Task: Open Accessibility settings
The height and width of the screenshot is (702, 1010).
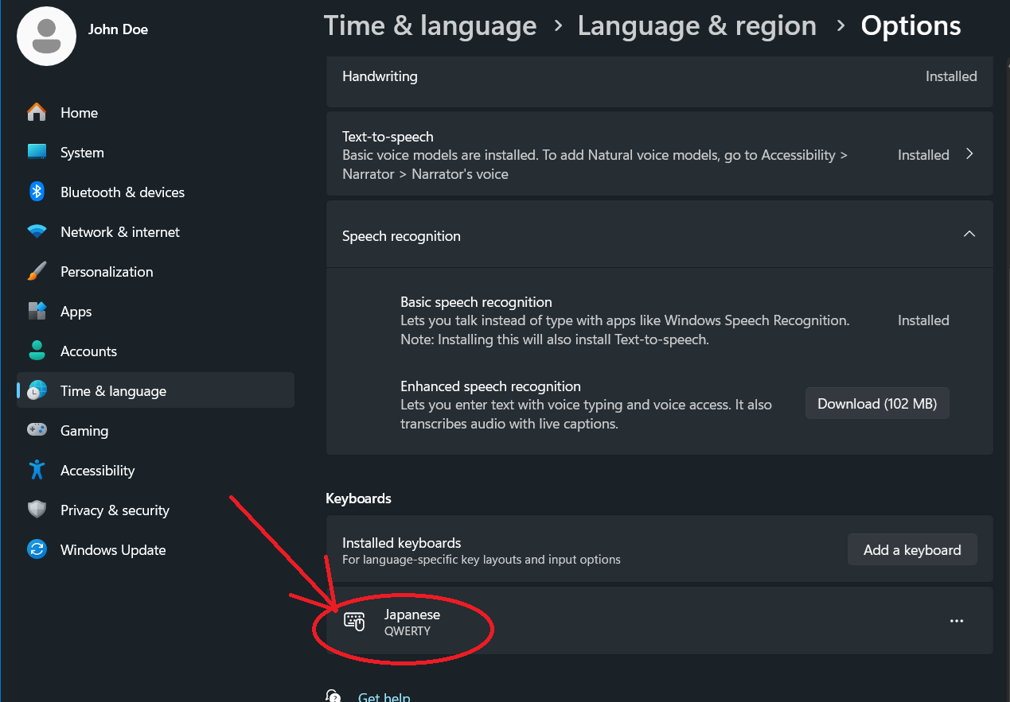Action: (x=156, y=471)
